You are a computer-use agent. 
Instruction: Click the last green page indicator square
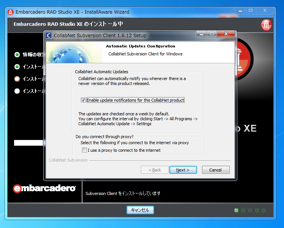264,210
